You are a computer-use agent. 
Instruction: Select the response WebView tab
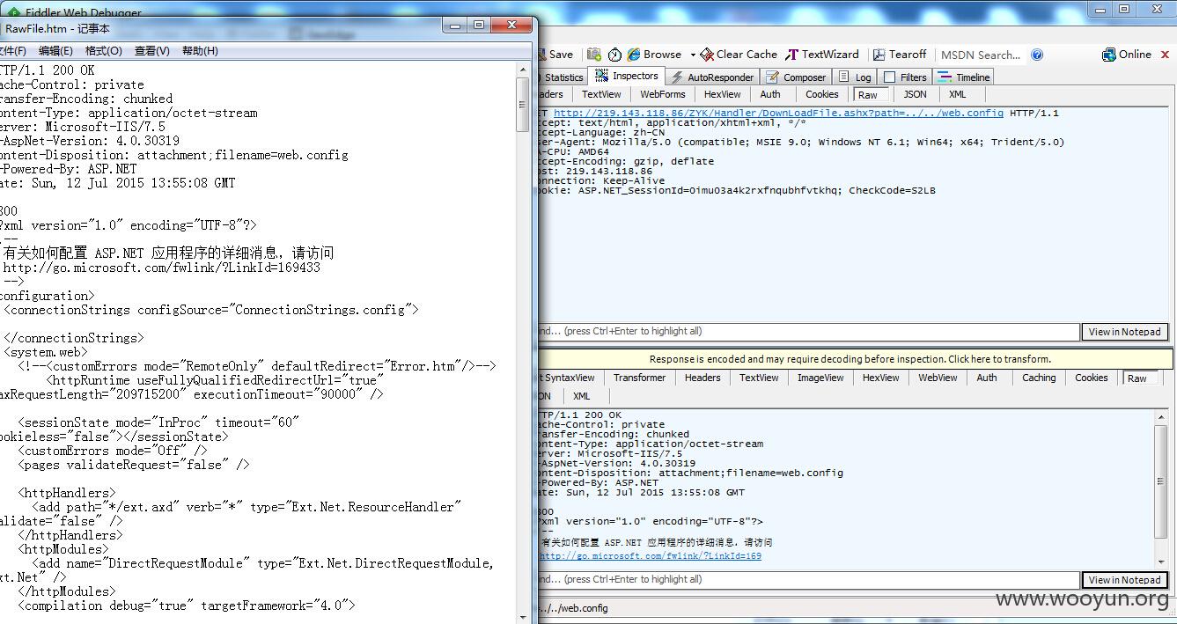938,378
